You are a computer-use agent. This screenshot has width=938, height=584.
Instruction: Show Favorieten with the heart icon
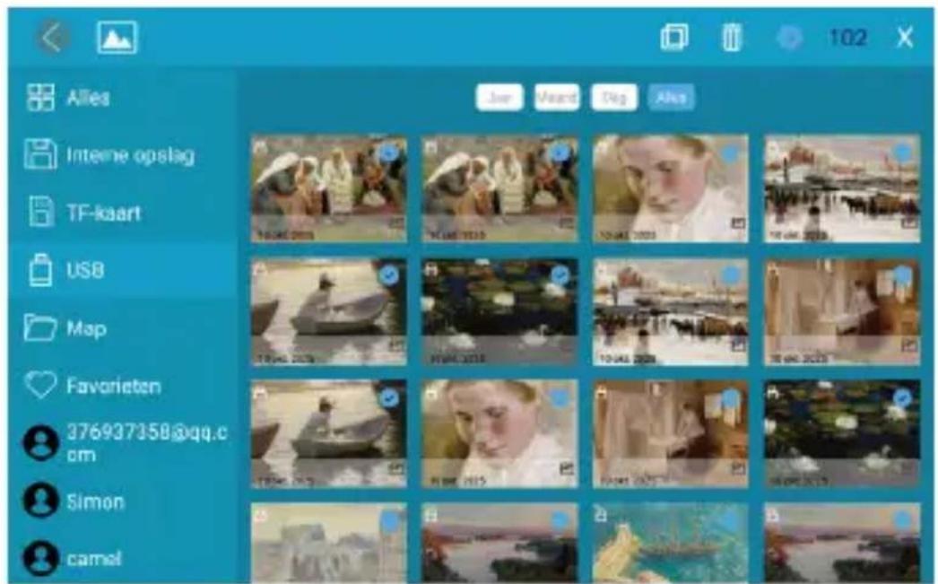tap(123, 386)
